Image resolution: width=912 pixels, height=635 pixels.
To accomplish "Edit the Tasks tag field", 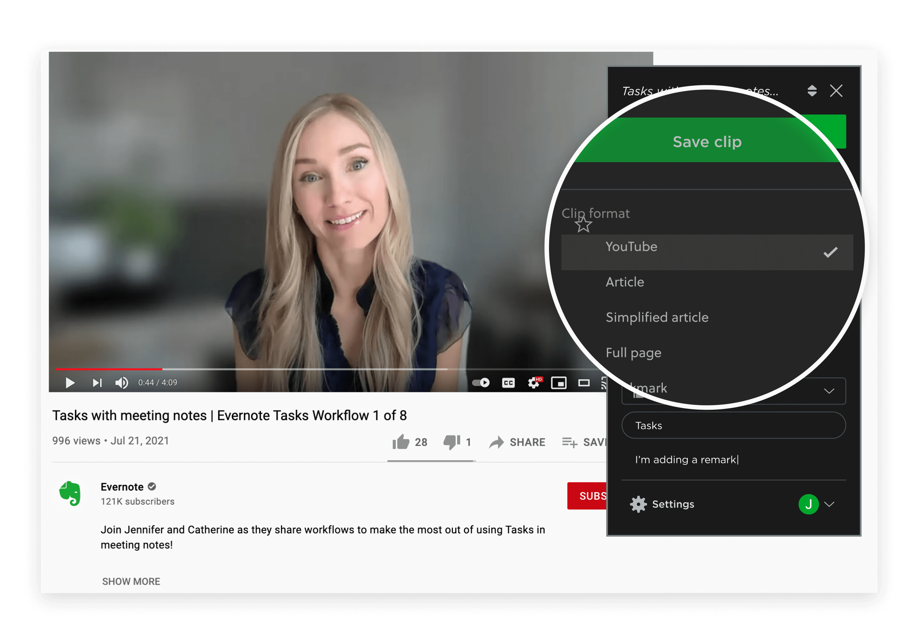I will pyautogui.click(x=733, y=425).
